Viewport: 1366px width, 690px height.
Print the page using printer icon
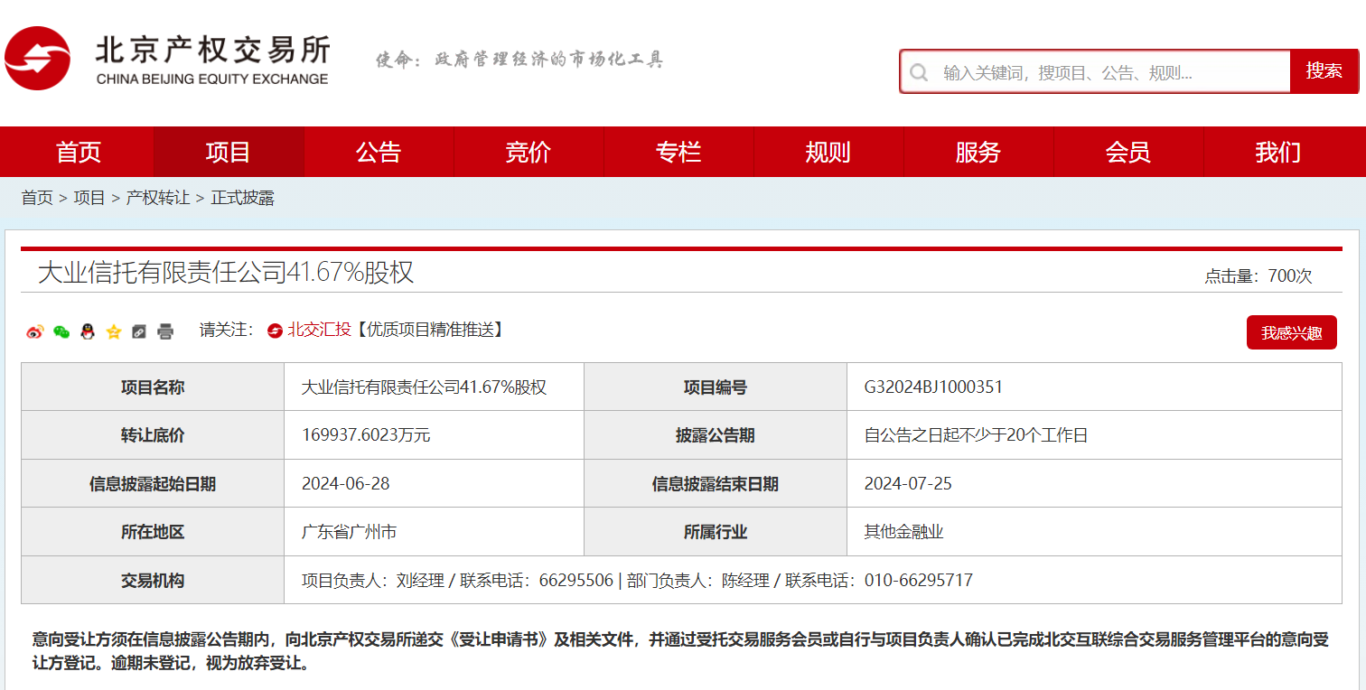165,331
